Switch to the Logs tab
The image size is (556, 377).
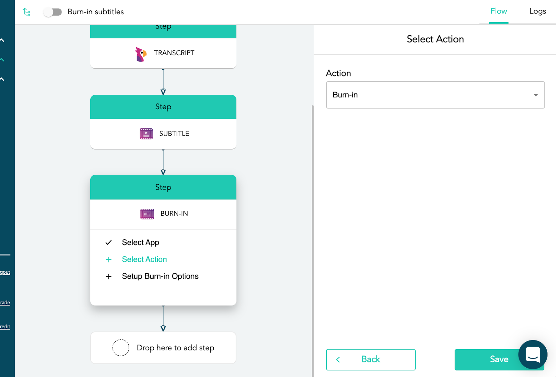(538, 11)
